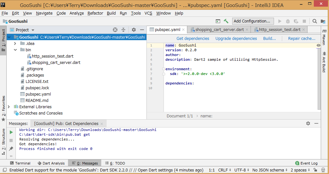
Task: Open the Refactor menu
Action: click(x=95, y=13)
